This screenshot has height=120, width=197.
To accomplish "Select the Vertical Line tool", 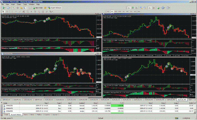I will coord(12,12).
